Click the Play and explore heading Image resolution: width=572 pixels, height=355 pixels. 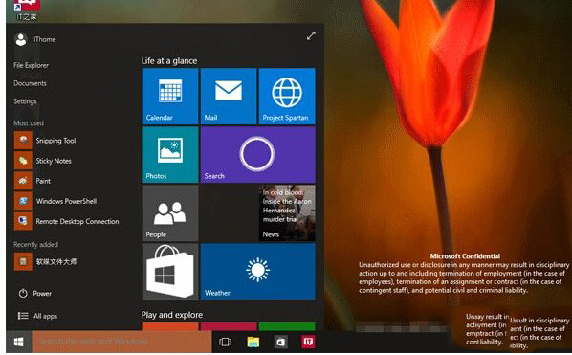[172, 315]
